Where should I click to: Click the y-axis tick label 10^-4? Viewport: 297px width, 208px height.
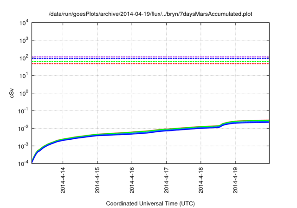[23, 163]
